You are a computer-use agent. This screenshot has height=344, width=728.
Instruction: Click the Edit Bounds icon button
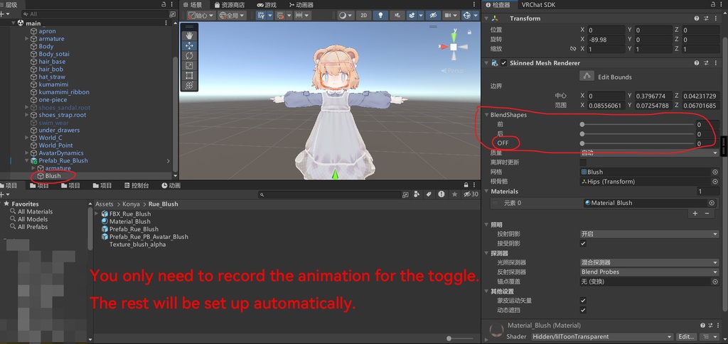coord(587,77)
